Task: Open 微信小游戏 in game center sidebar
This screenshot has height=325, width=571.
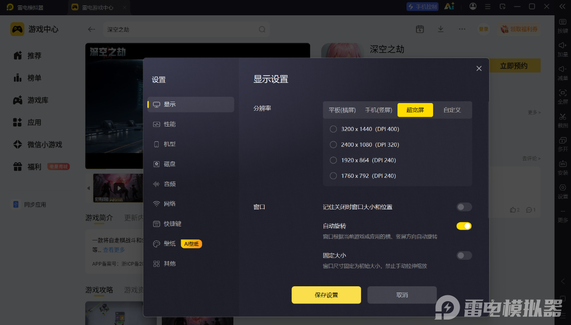Action: pos(38,144)
